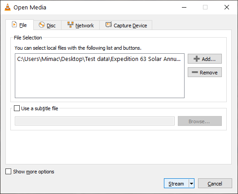Click the plus icon on the Add button
This screenshot has height=194, width=238.
(x=197, y=59)
